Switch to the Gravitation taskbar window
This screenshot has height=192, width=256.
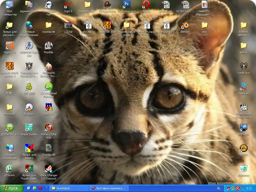click(x=69, y=188)
